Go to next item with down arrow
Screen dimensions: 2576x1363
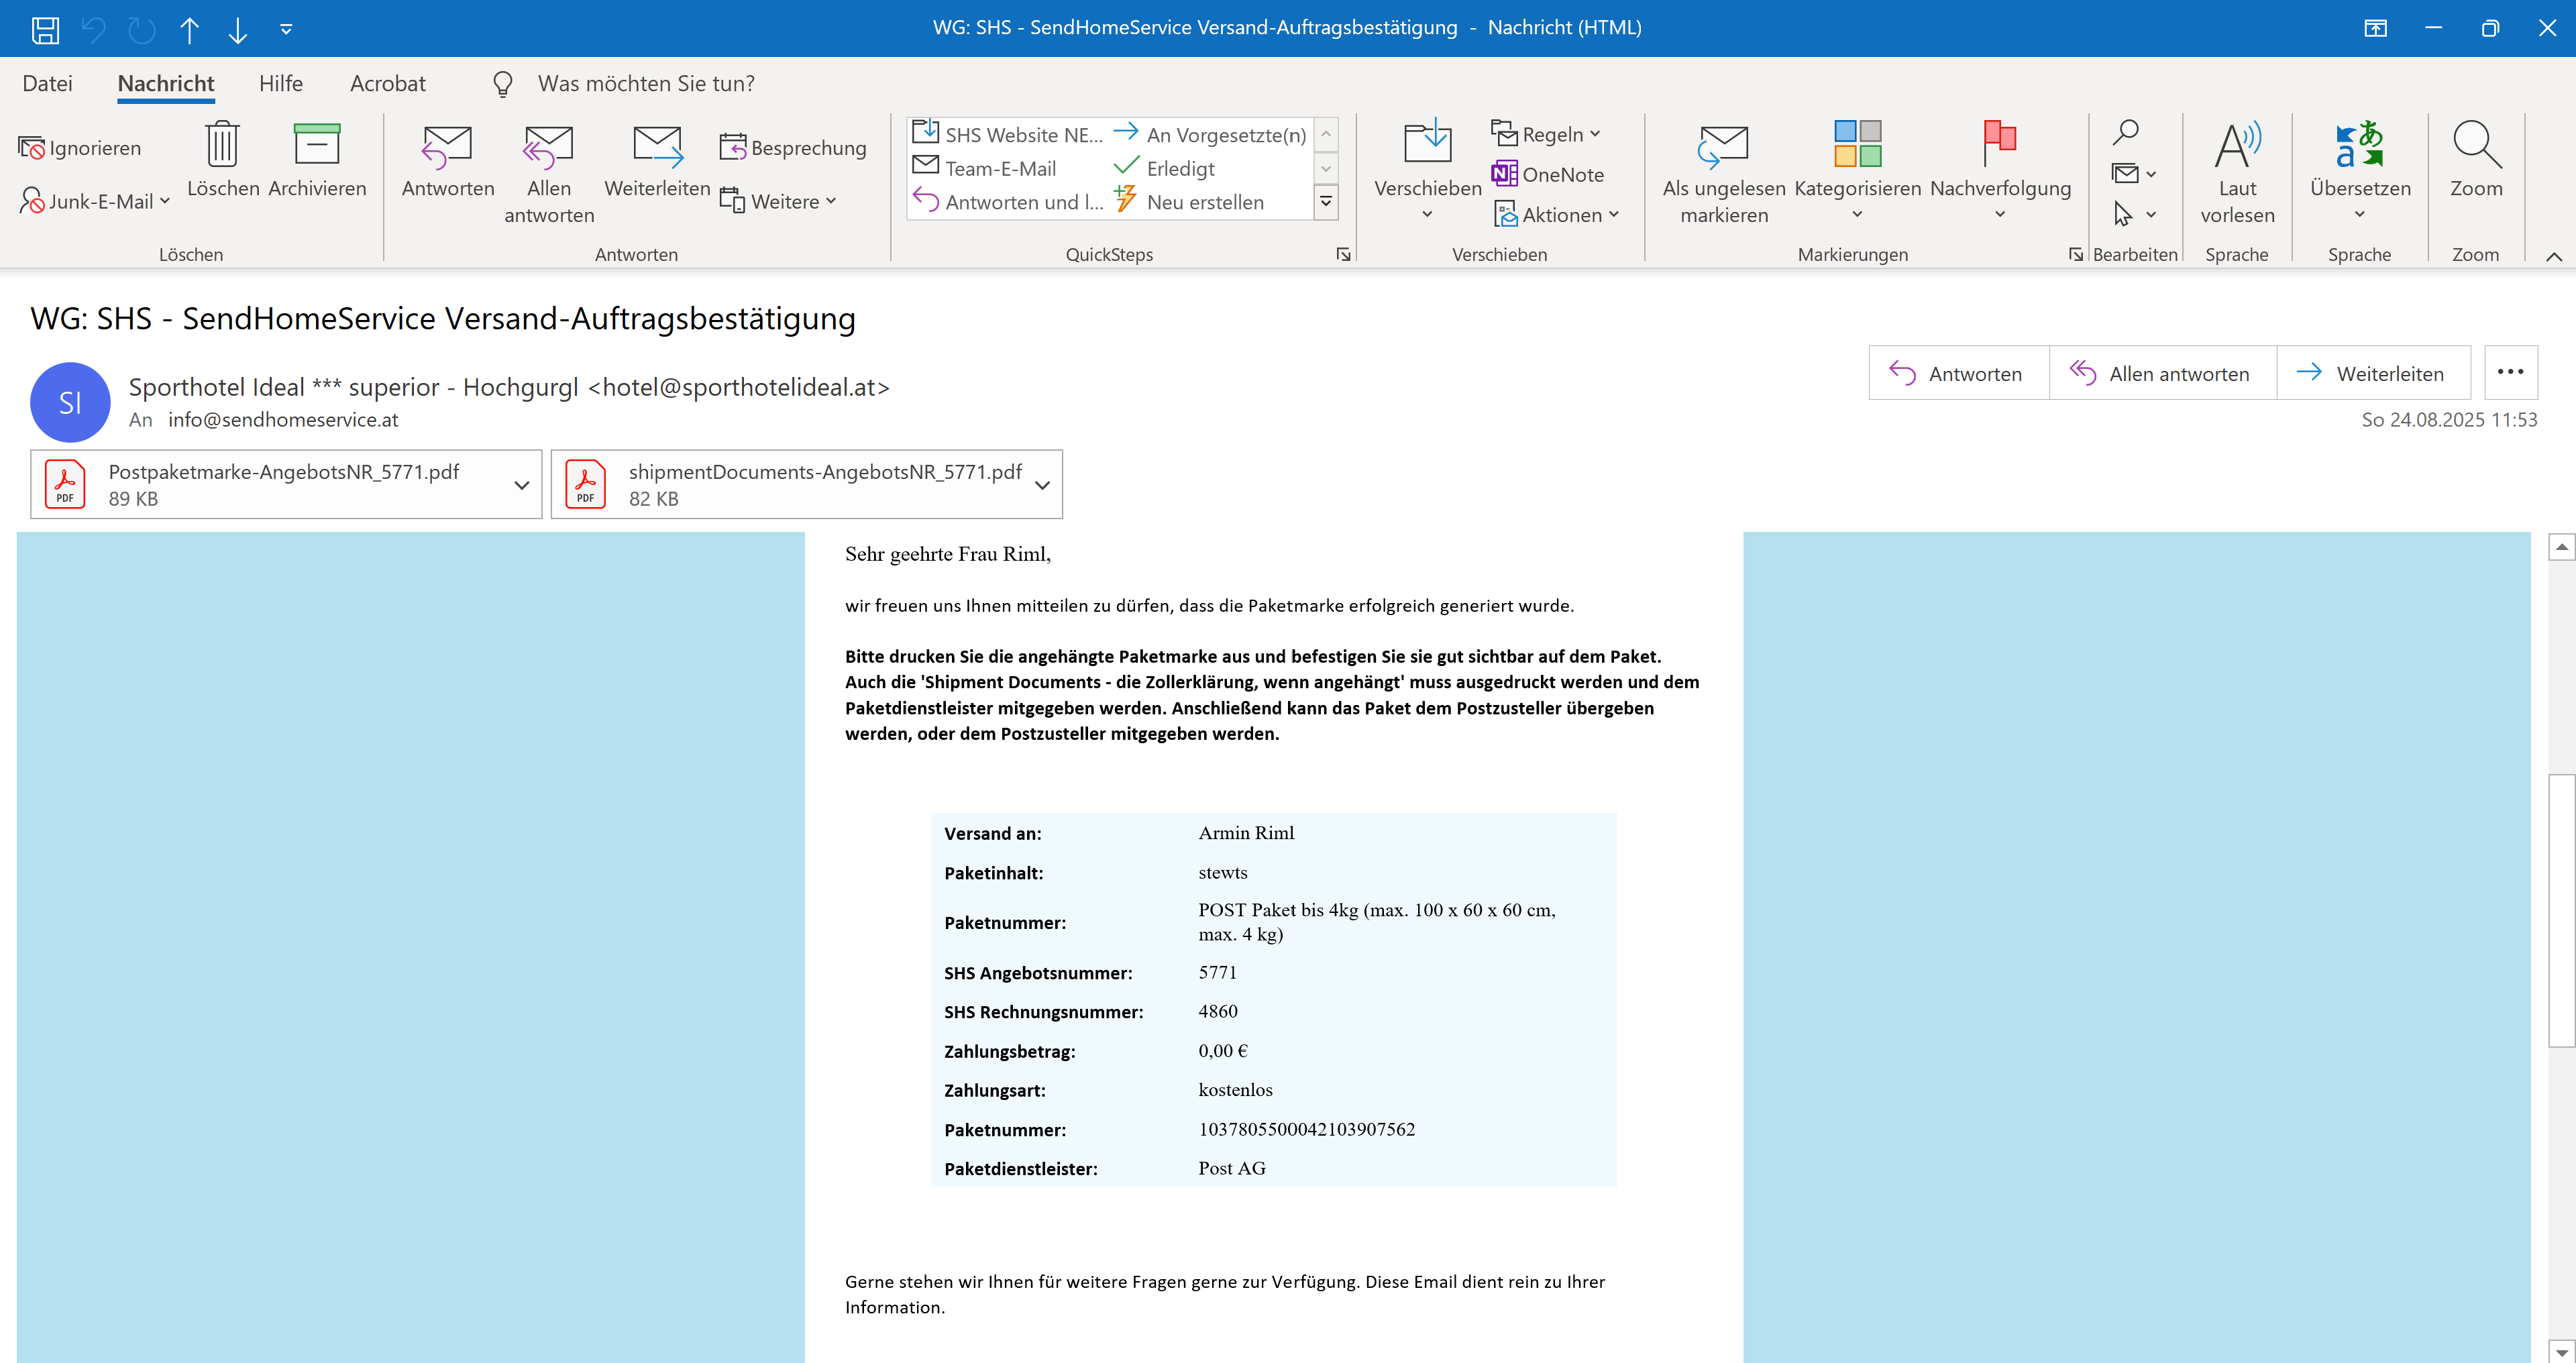pos(237,29)
